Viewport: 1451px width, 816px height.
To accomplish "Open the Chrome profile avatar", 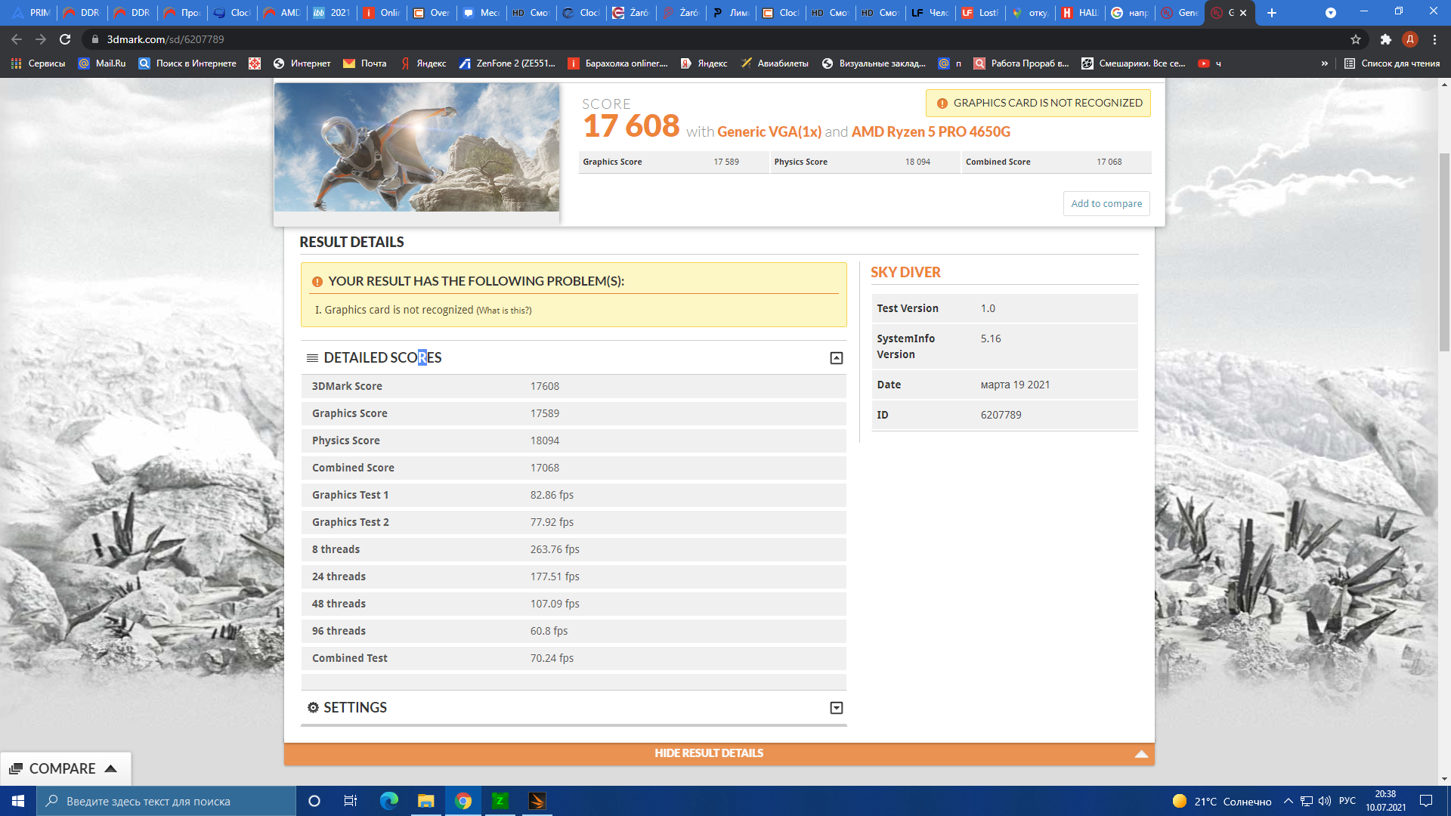I will point(1410,39).
